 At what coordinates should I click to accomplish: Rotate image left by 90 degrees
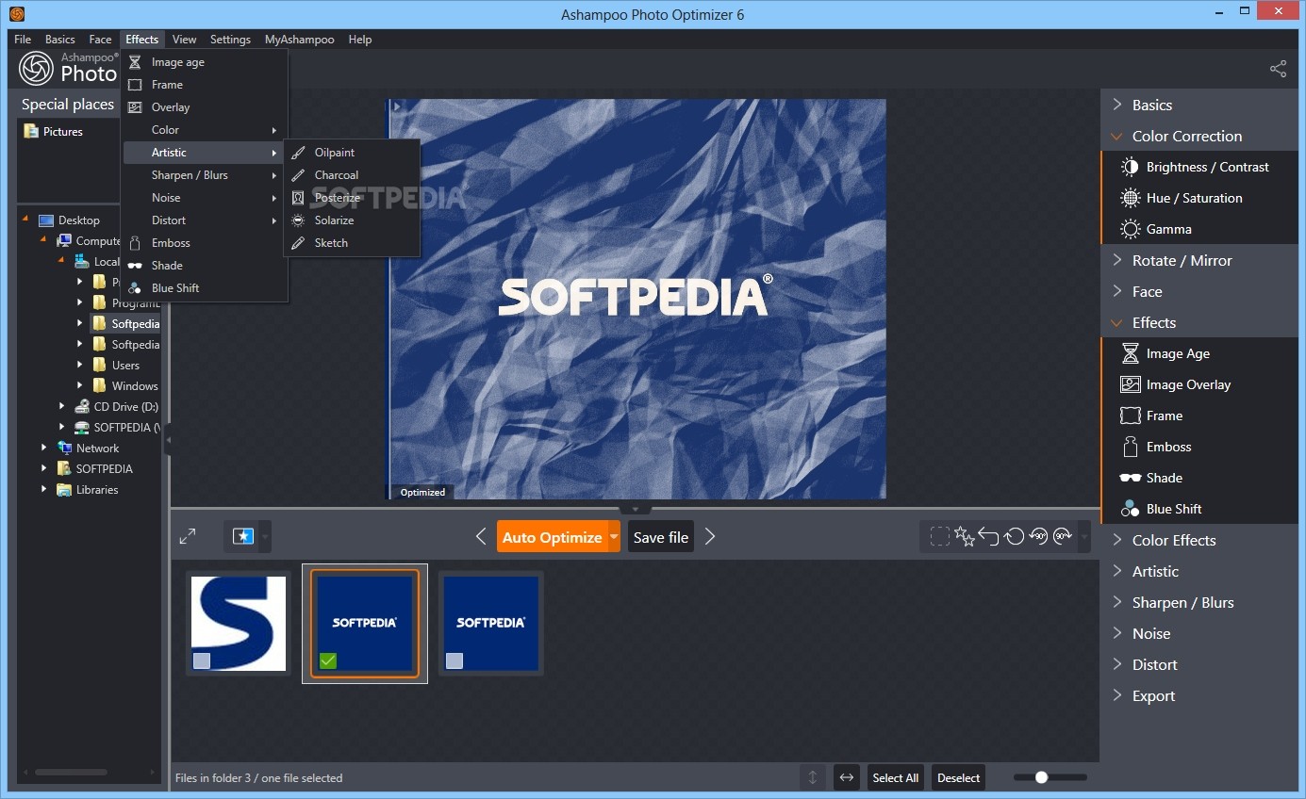1038,536
